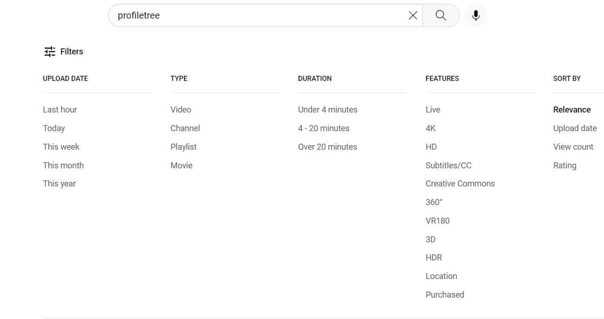Image resolution: width=604 pixels, height=319 pixels.
Task: Enable the HDR feature filter
Action: coord(434,258)
